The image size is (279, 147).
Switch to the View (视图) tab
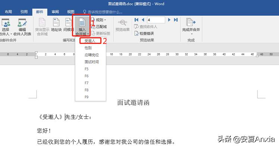[x=70, y=12]
